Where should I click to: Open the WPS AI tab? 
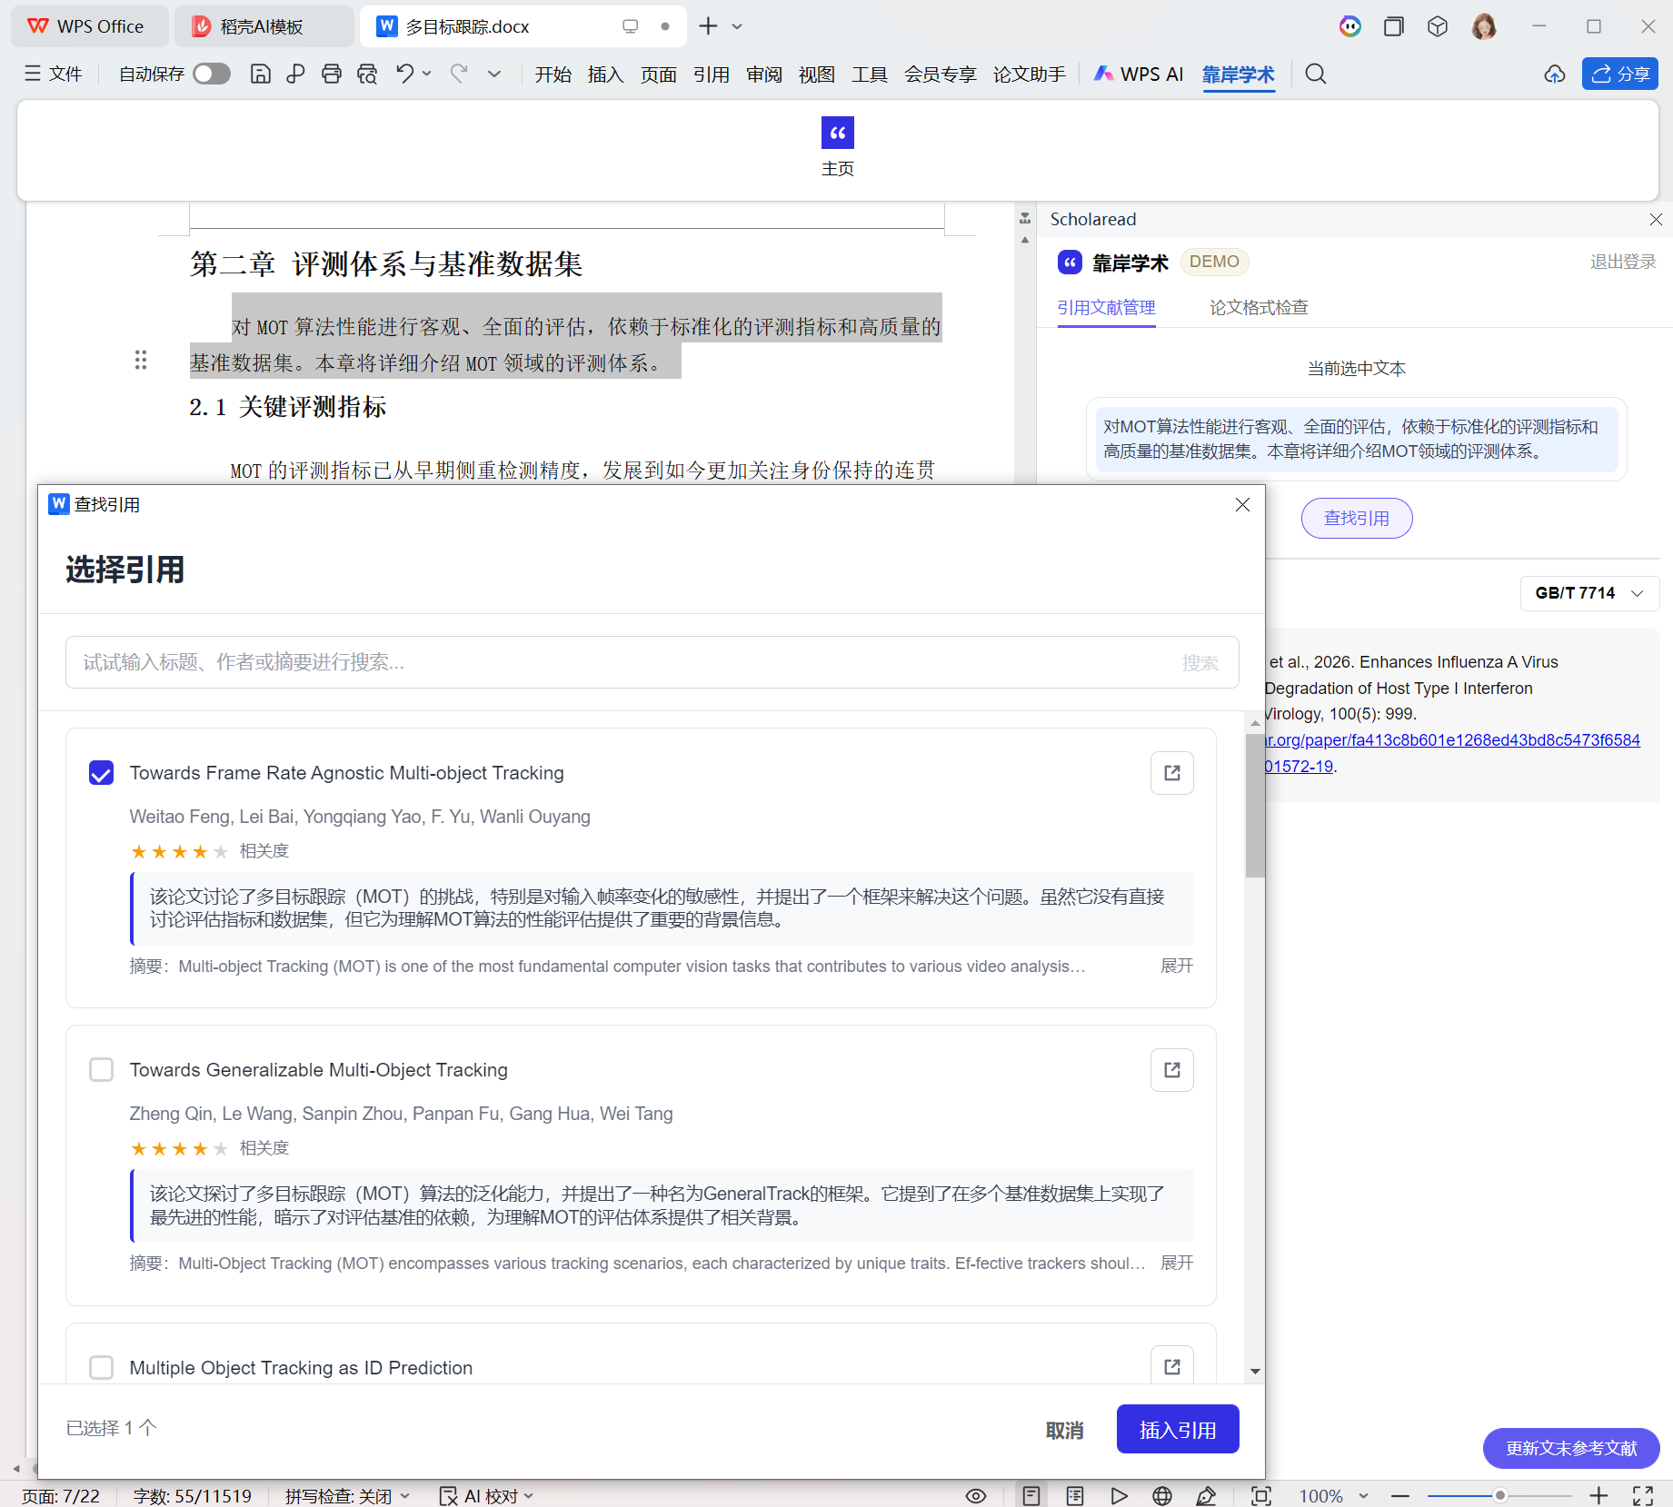[1139, 74]
